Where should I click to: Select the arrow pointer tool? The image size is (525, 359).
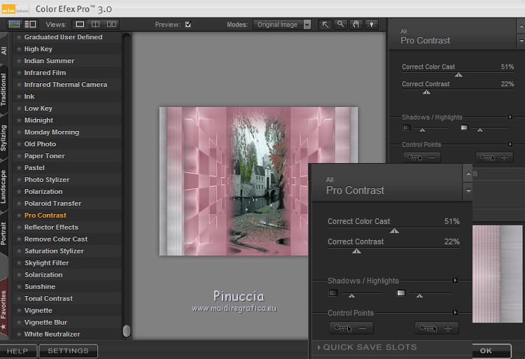pyautogui.click(x=325, y=24)
